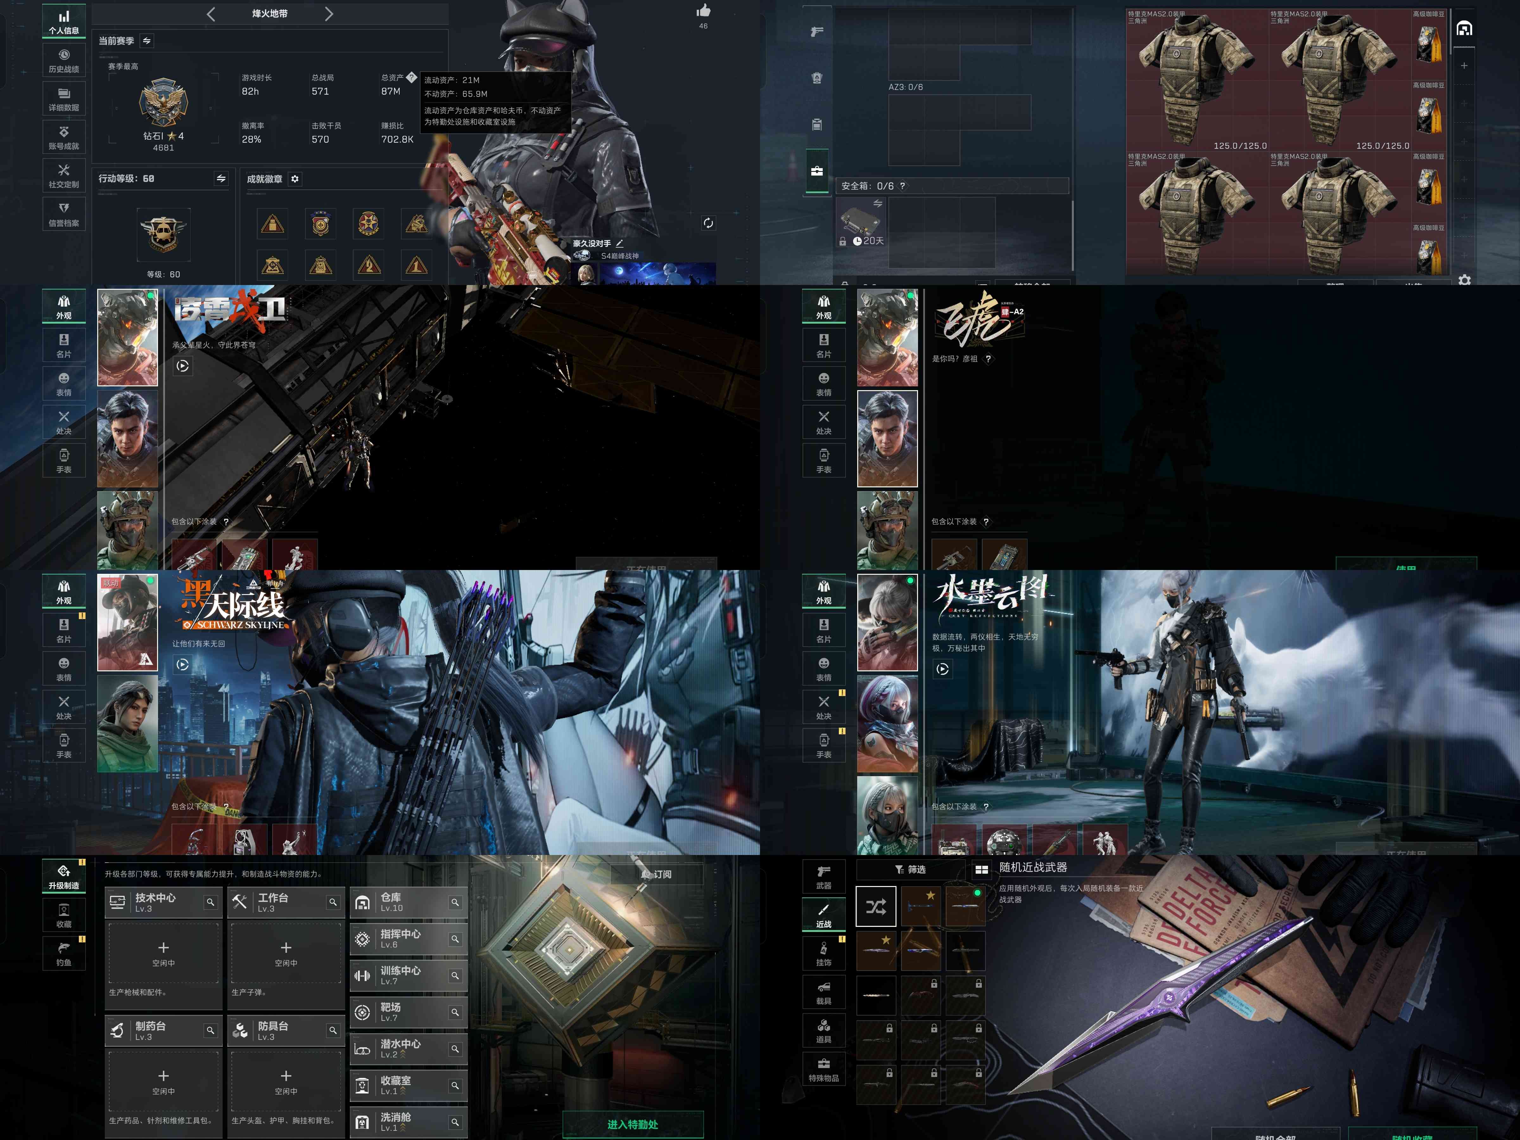This screenshot has width=1520, height=1140.
Task: Switch to the 挂饰 tab
Action: click(823, 954)
